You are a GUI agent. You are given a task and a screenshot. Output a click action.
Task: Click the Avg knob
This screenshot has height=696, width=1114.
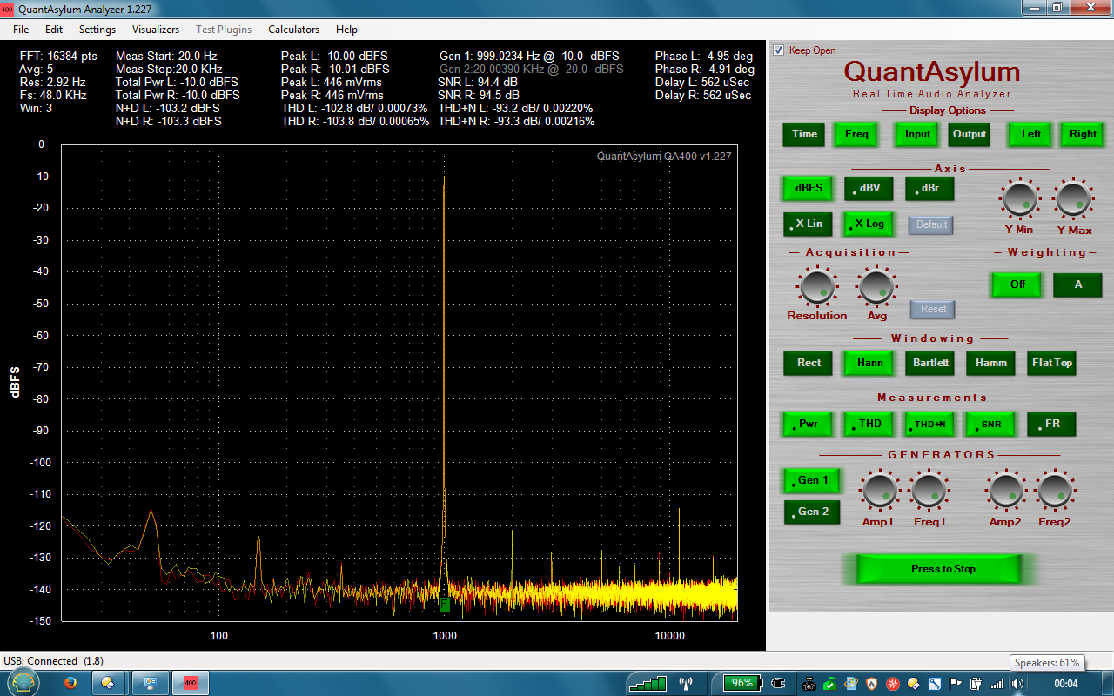tap(876, 286)
